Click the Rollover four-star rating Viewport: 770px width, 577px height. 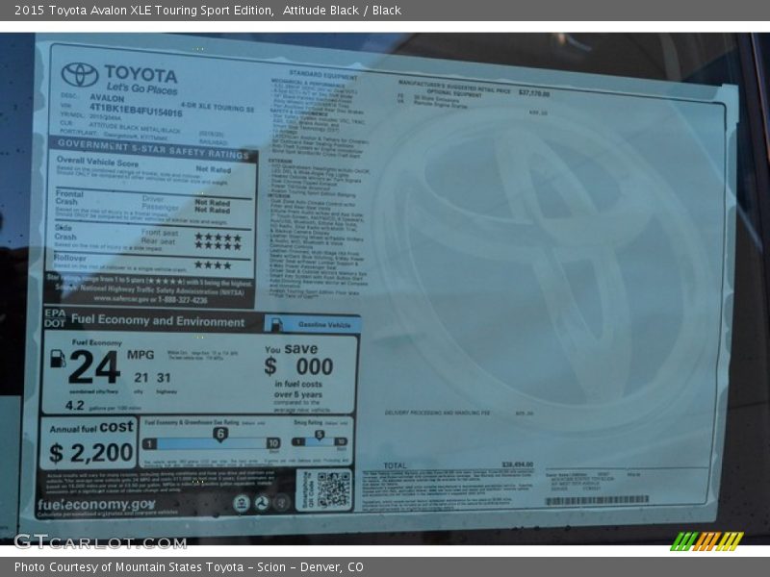(x=213, y=265)
